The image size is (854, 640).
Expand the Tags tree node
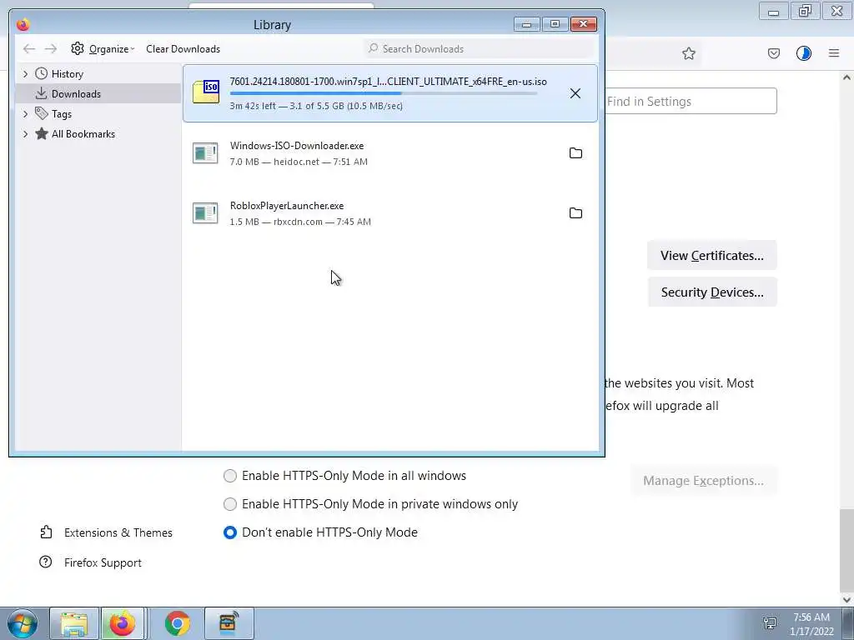[x=25, y=113]
